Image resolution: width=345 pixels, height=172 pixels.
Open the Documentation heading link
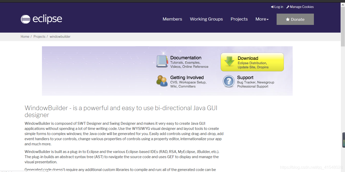(186, 58)
